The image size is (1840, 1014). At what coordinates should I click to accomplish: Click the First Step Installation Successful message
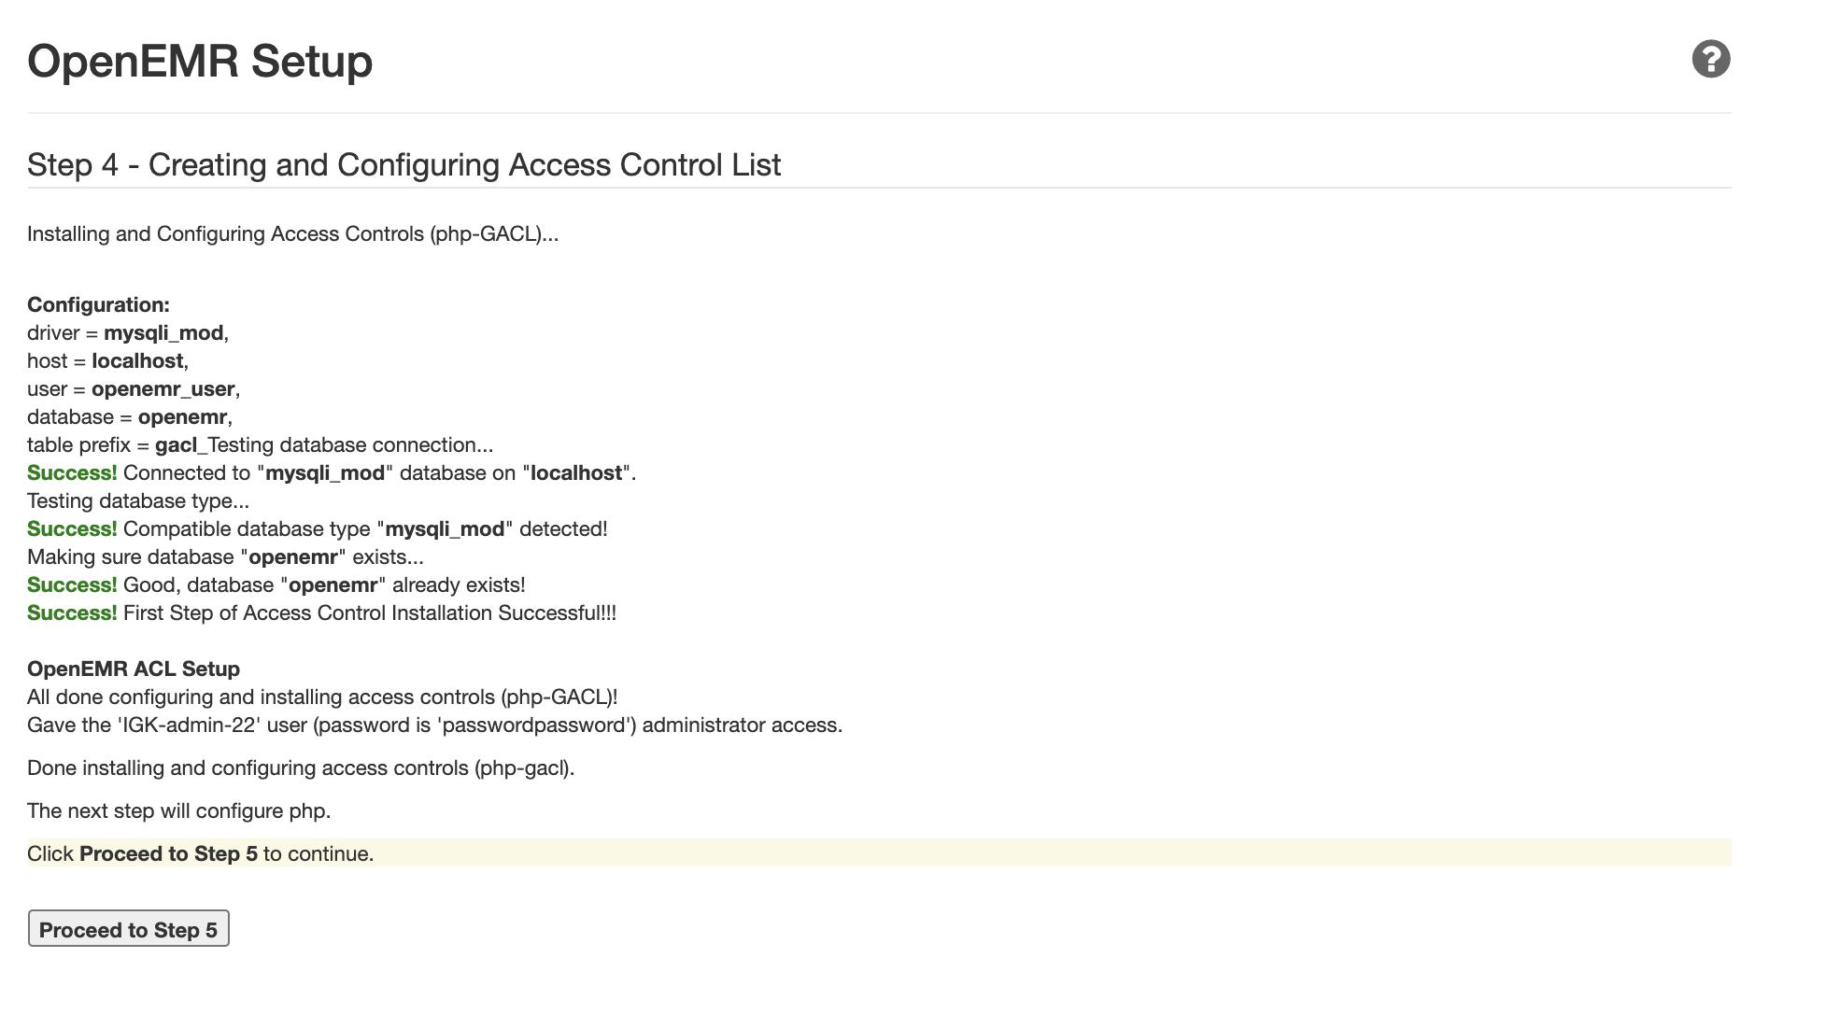pyautogui.click(x=369, y=613)
